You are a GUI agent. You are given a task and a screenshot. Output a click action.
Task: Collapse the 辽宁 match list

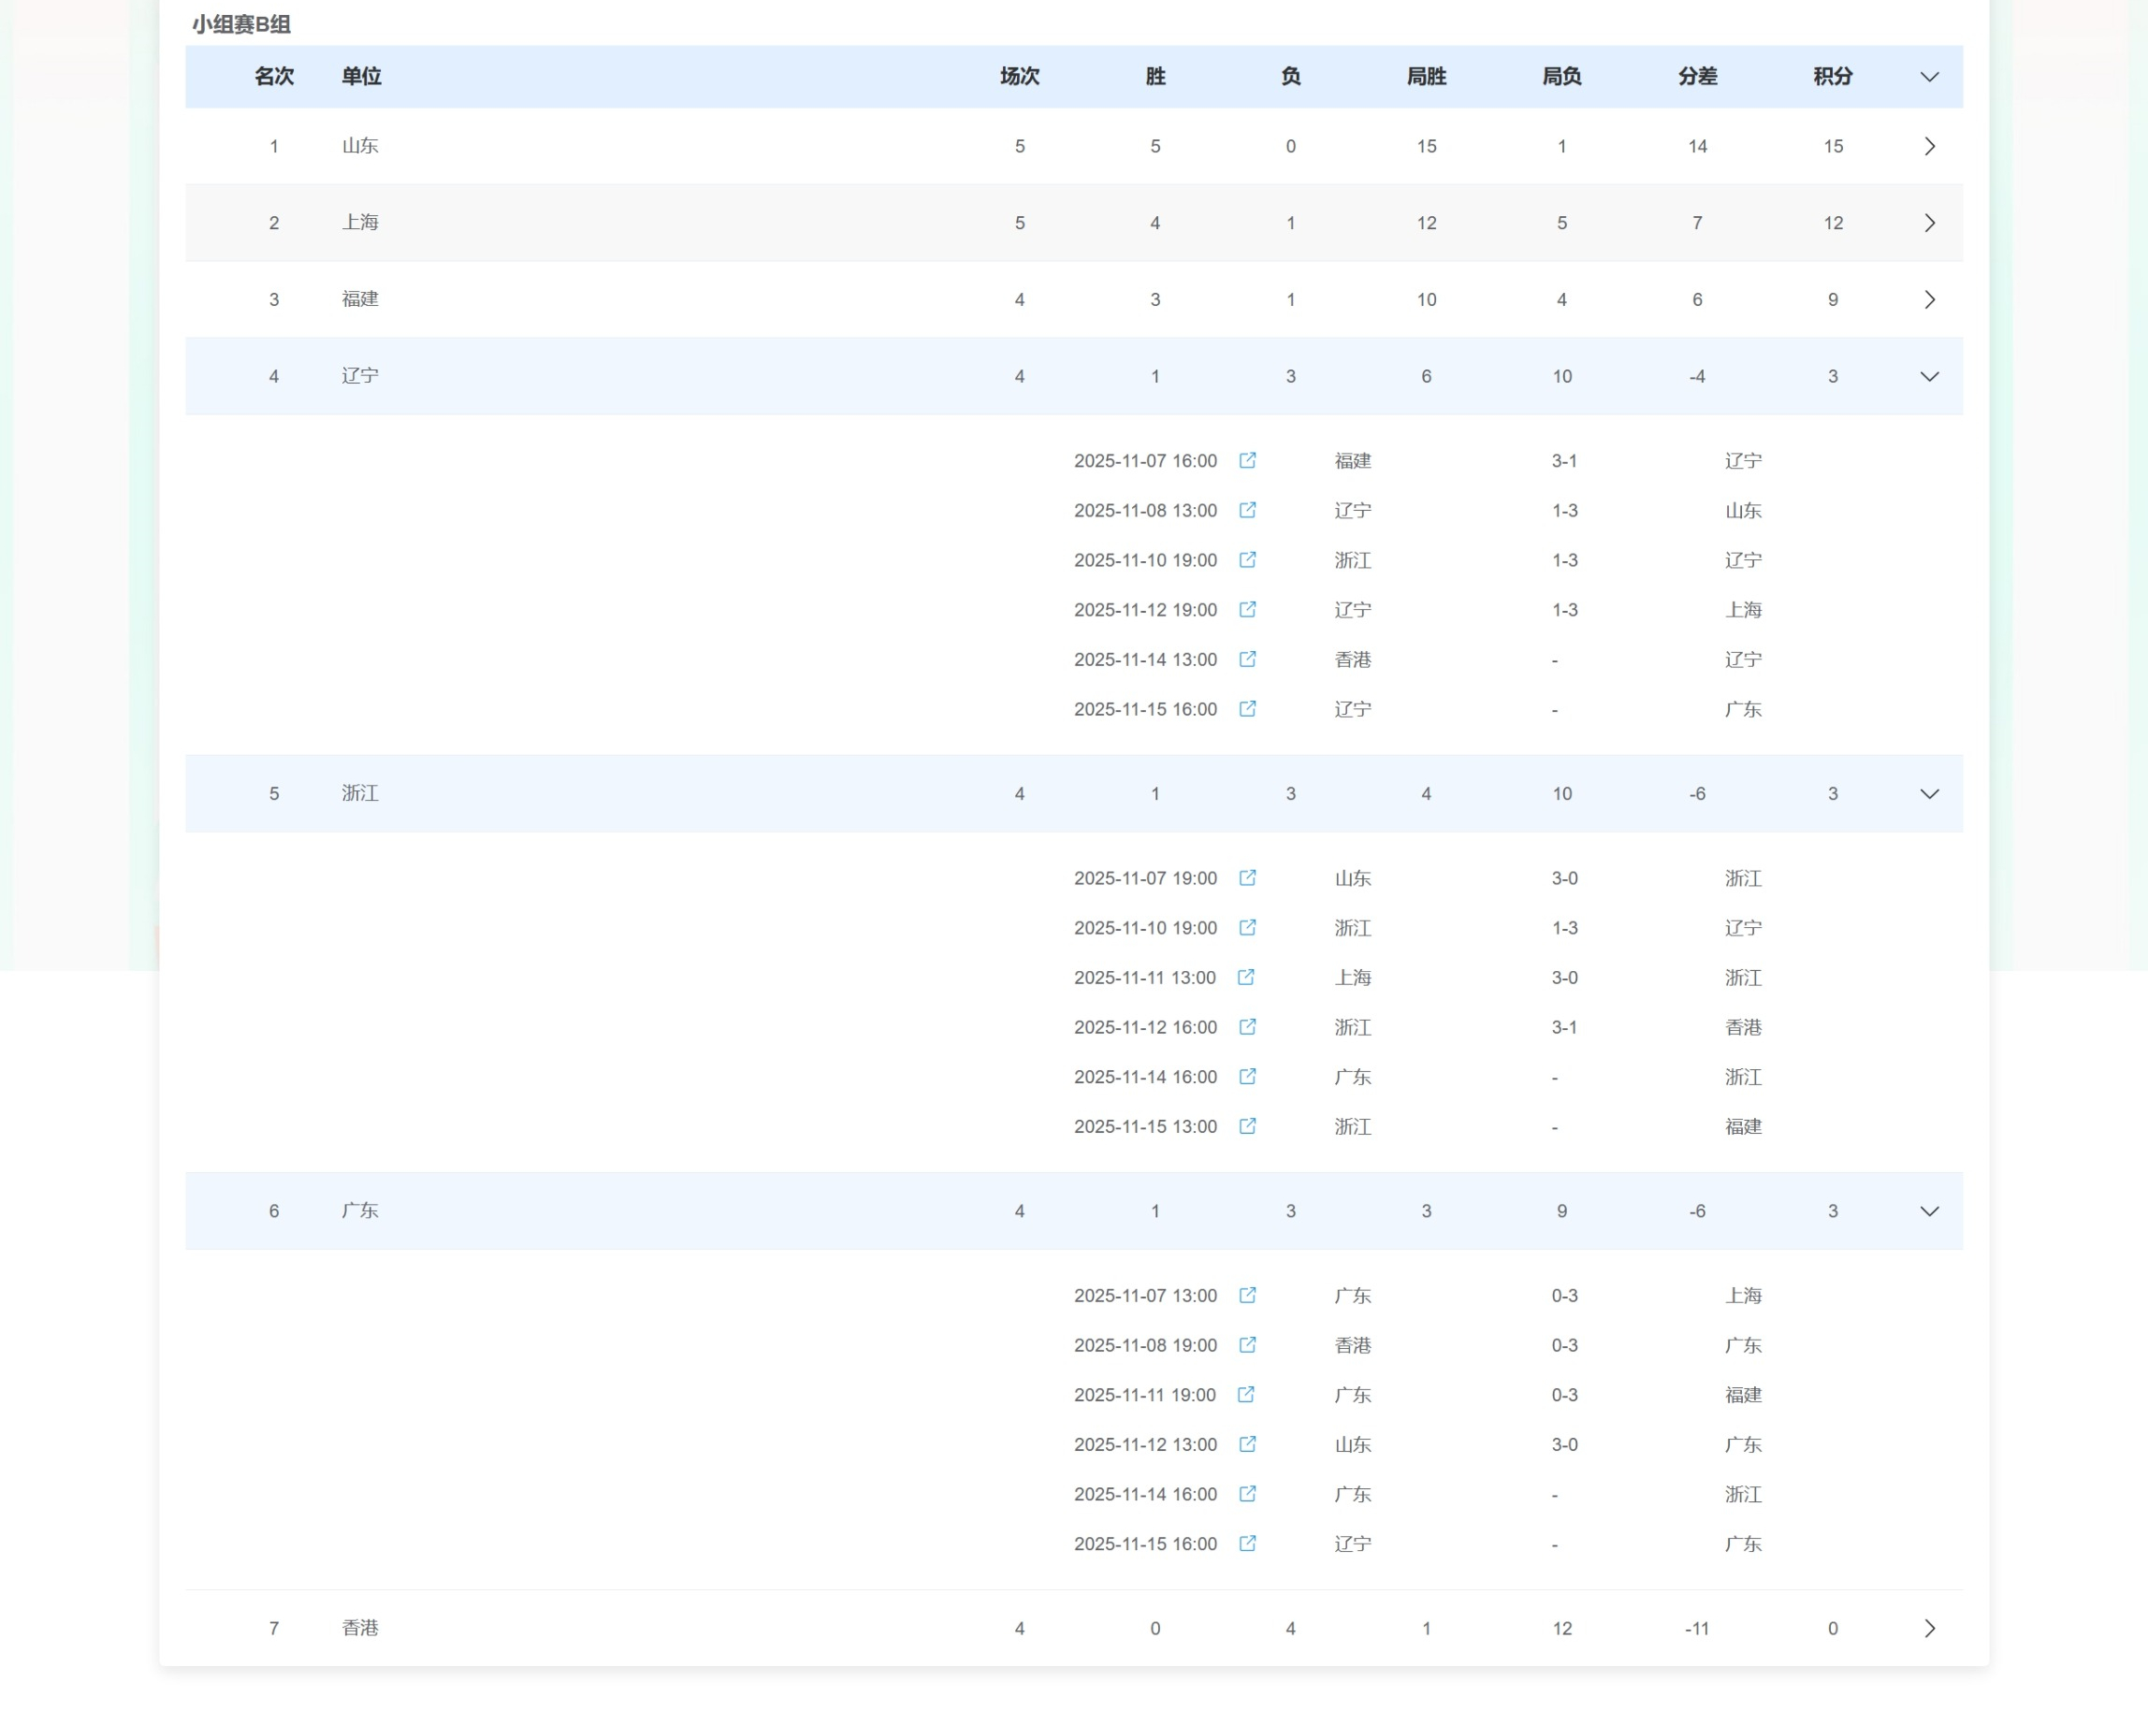[1929, 376]
